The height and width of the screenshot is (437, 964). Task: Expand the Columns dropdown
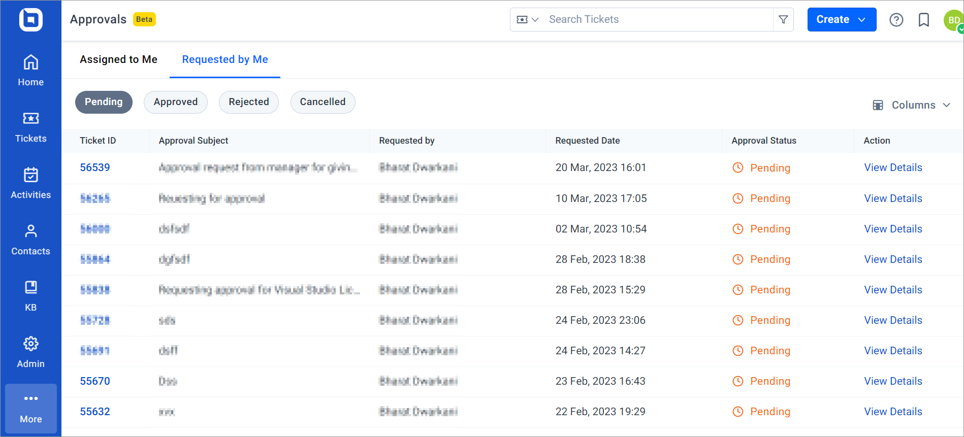tap(912, 105)
